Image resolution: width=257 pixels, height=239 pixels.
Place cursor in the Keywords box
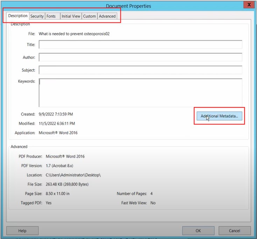coord(140,93)
